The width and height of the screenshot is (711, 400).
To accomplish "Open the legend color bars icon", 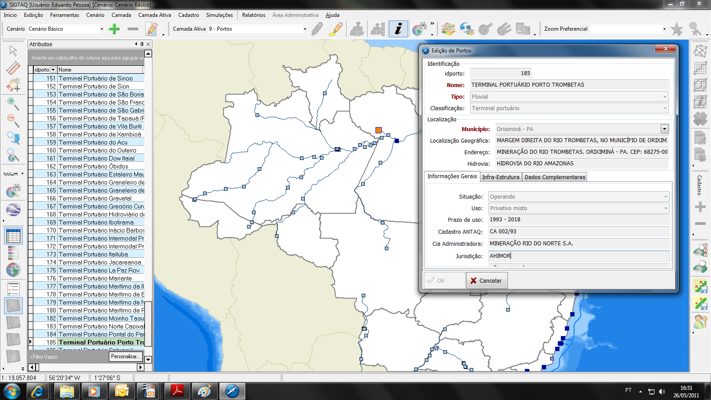I will 13,253.
